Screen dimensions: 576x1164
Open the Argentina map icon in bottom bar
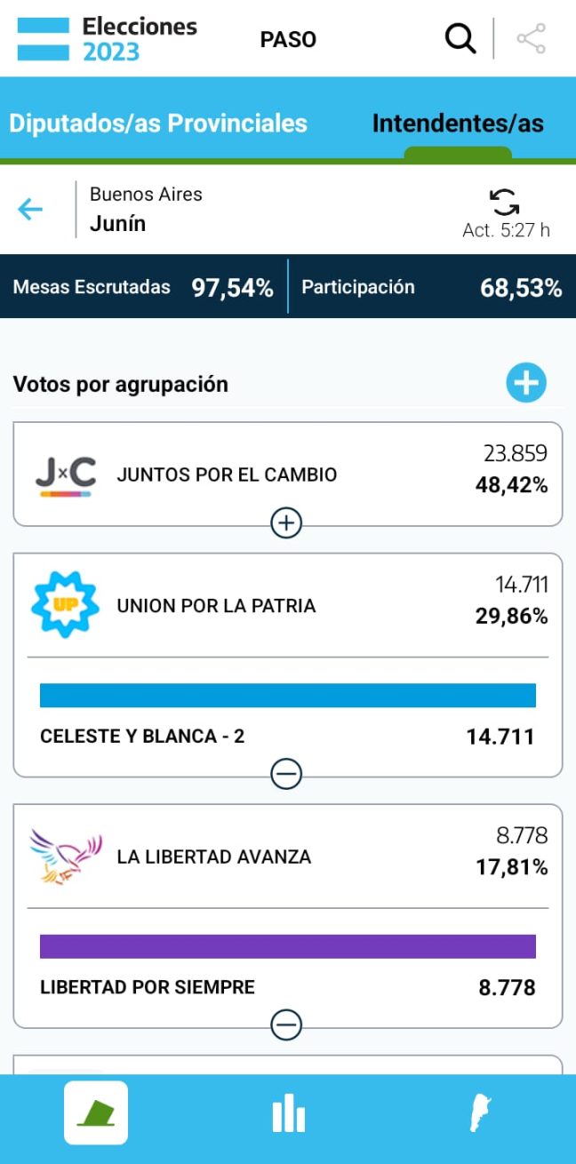481,1113
